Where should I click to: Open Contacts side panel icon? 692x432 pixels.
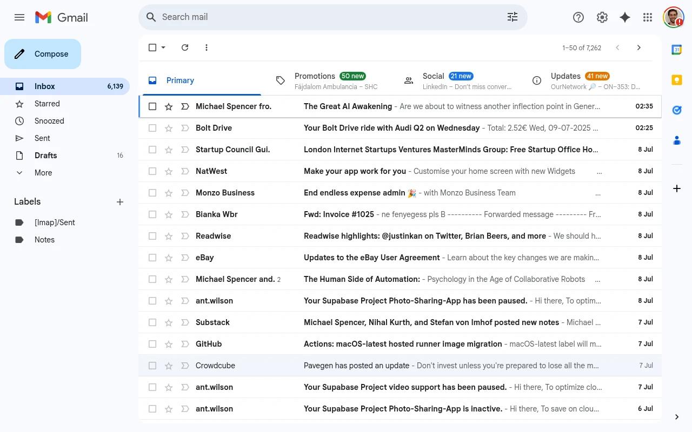[677, 140]
